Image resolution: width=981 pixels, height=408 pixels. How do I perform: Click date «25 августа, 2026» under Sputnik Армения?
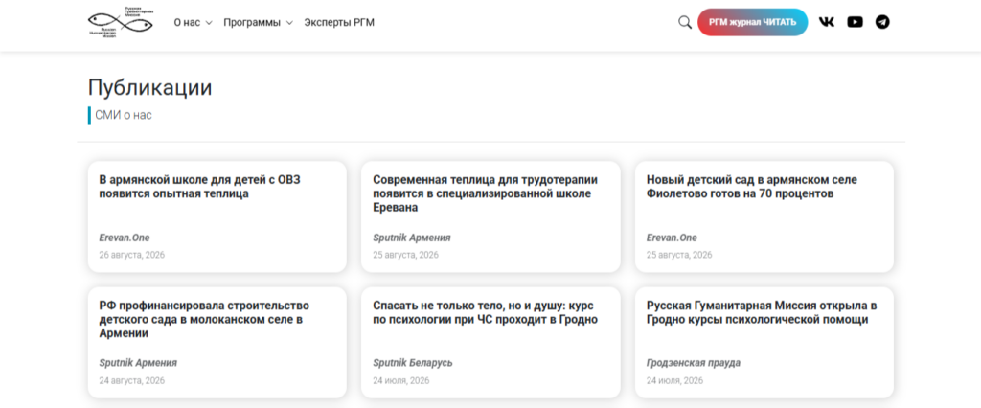click(406, 255)
